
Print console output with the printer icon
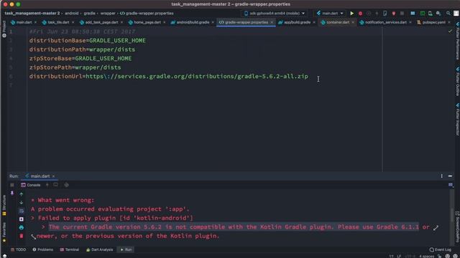pos(22,227)
